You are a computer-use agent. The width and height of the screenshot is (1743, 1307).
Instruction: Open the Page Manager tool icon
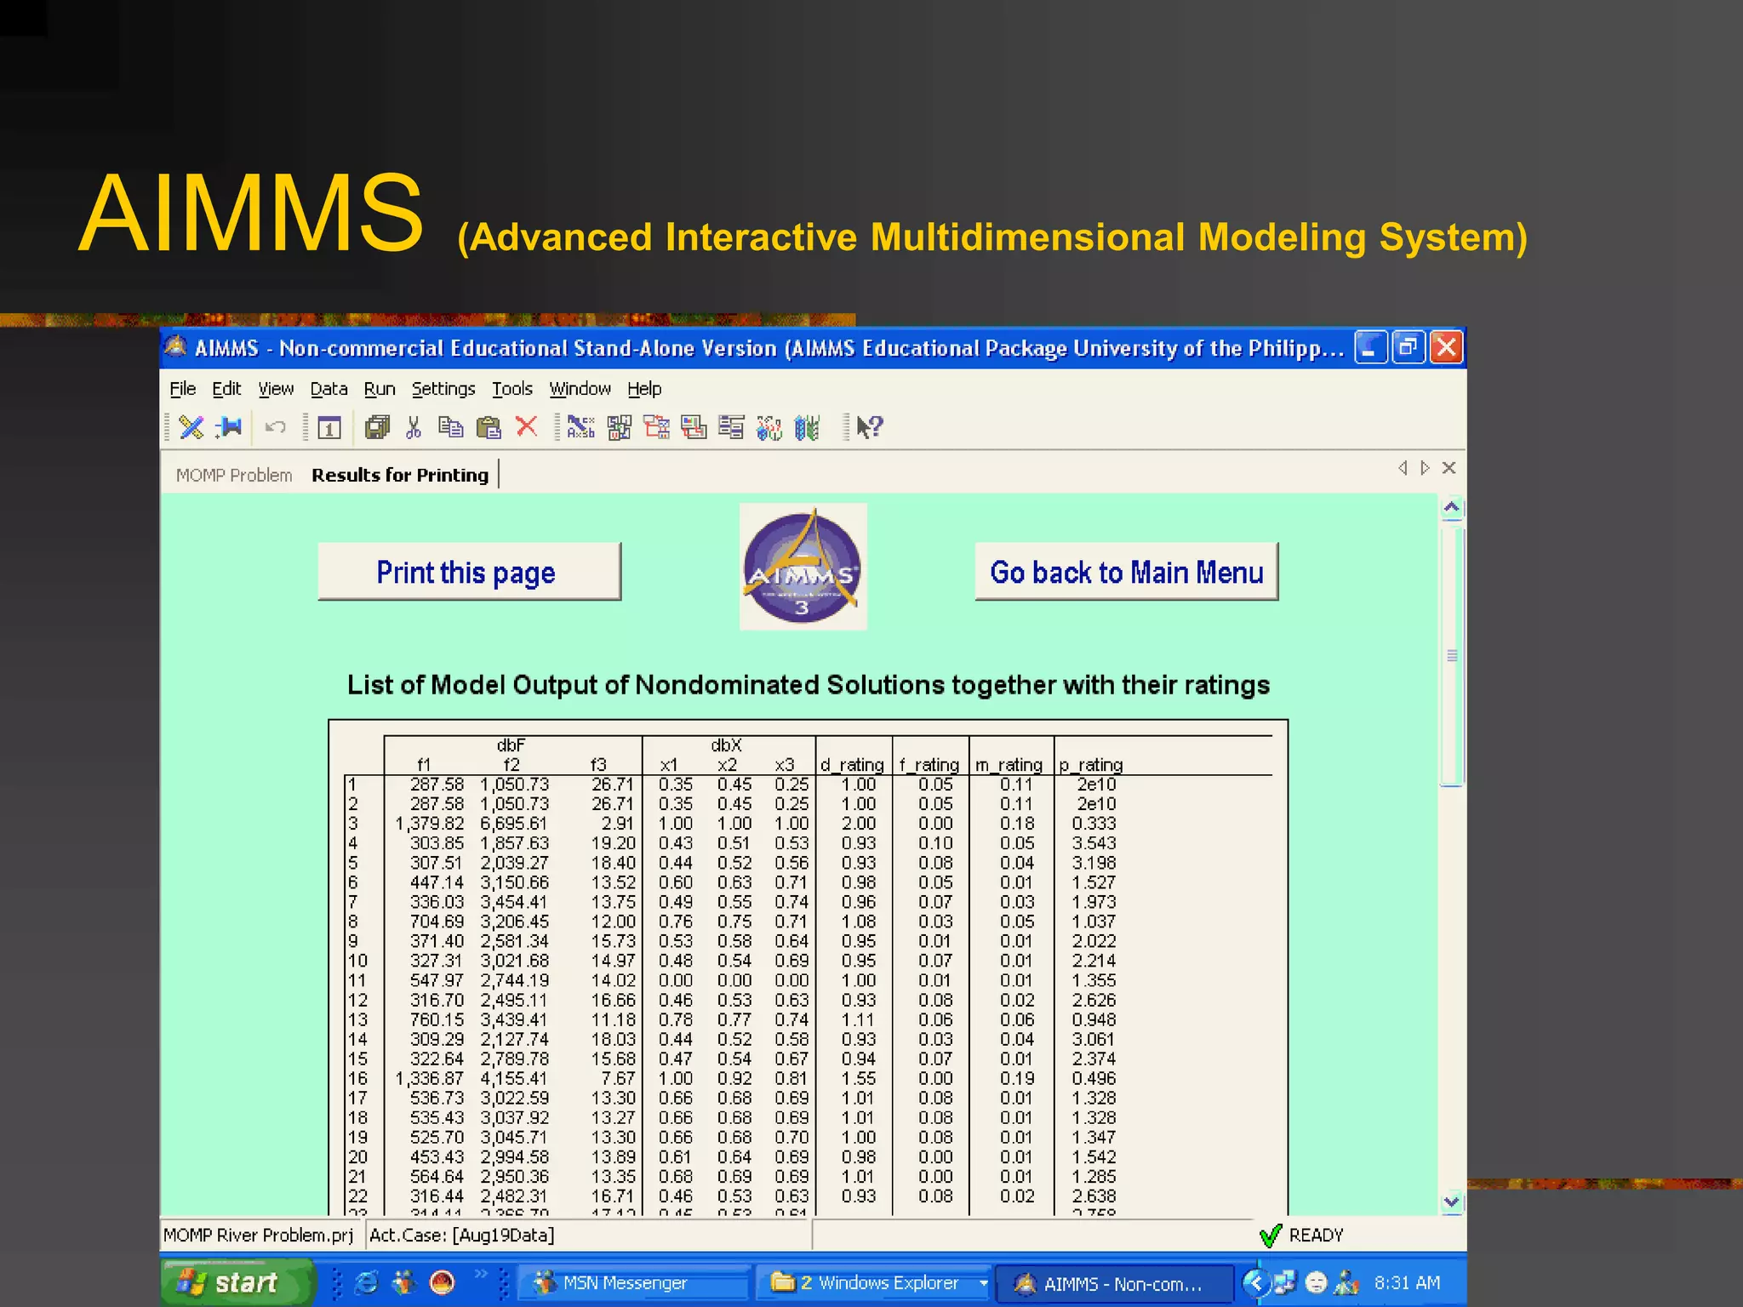[656, 427]
